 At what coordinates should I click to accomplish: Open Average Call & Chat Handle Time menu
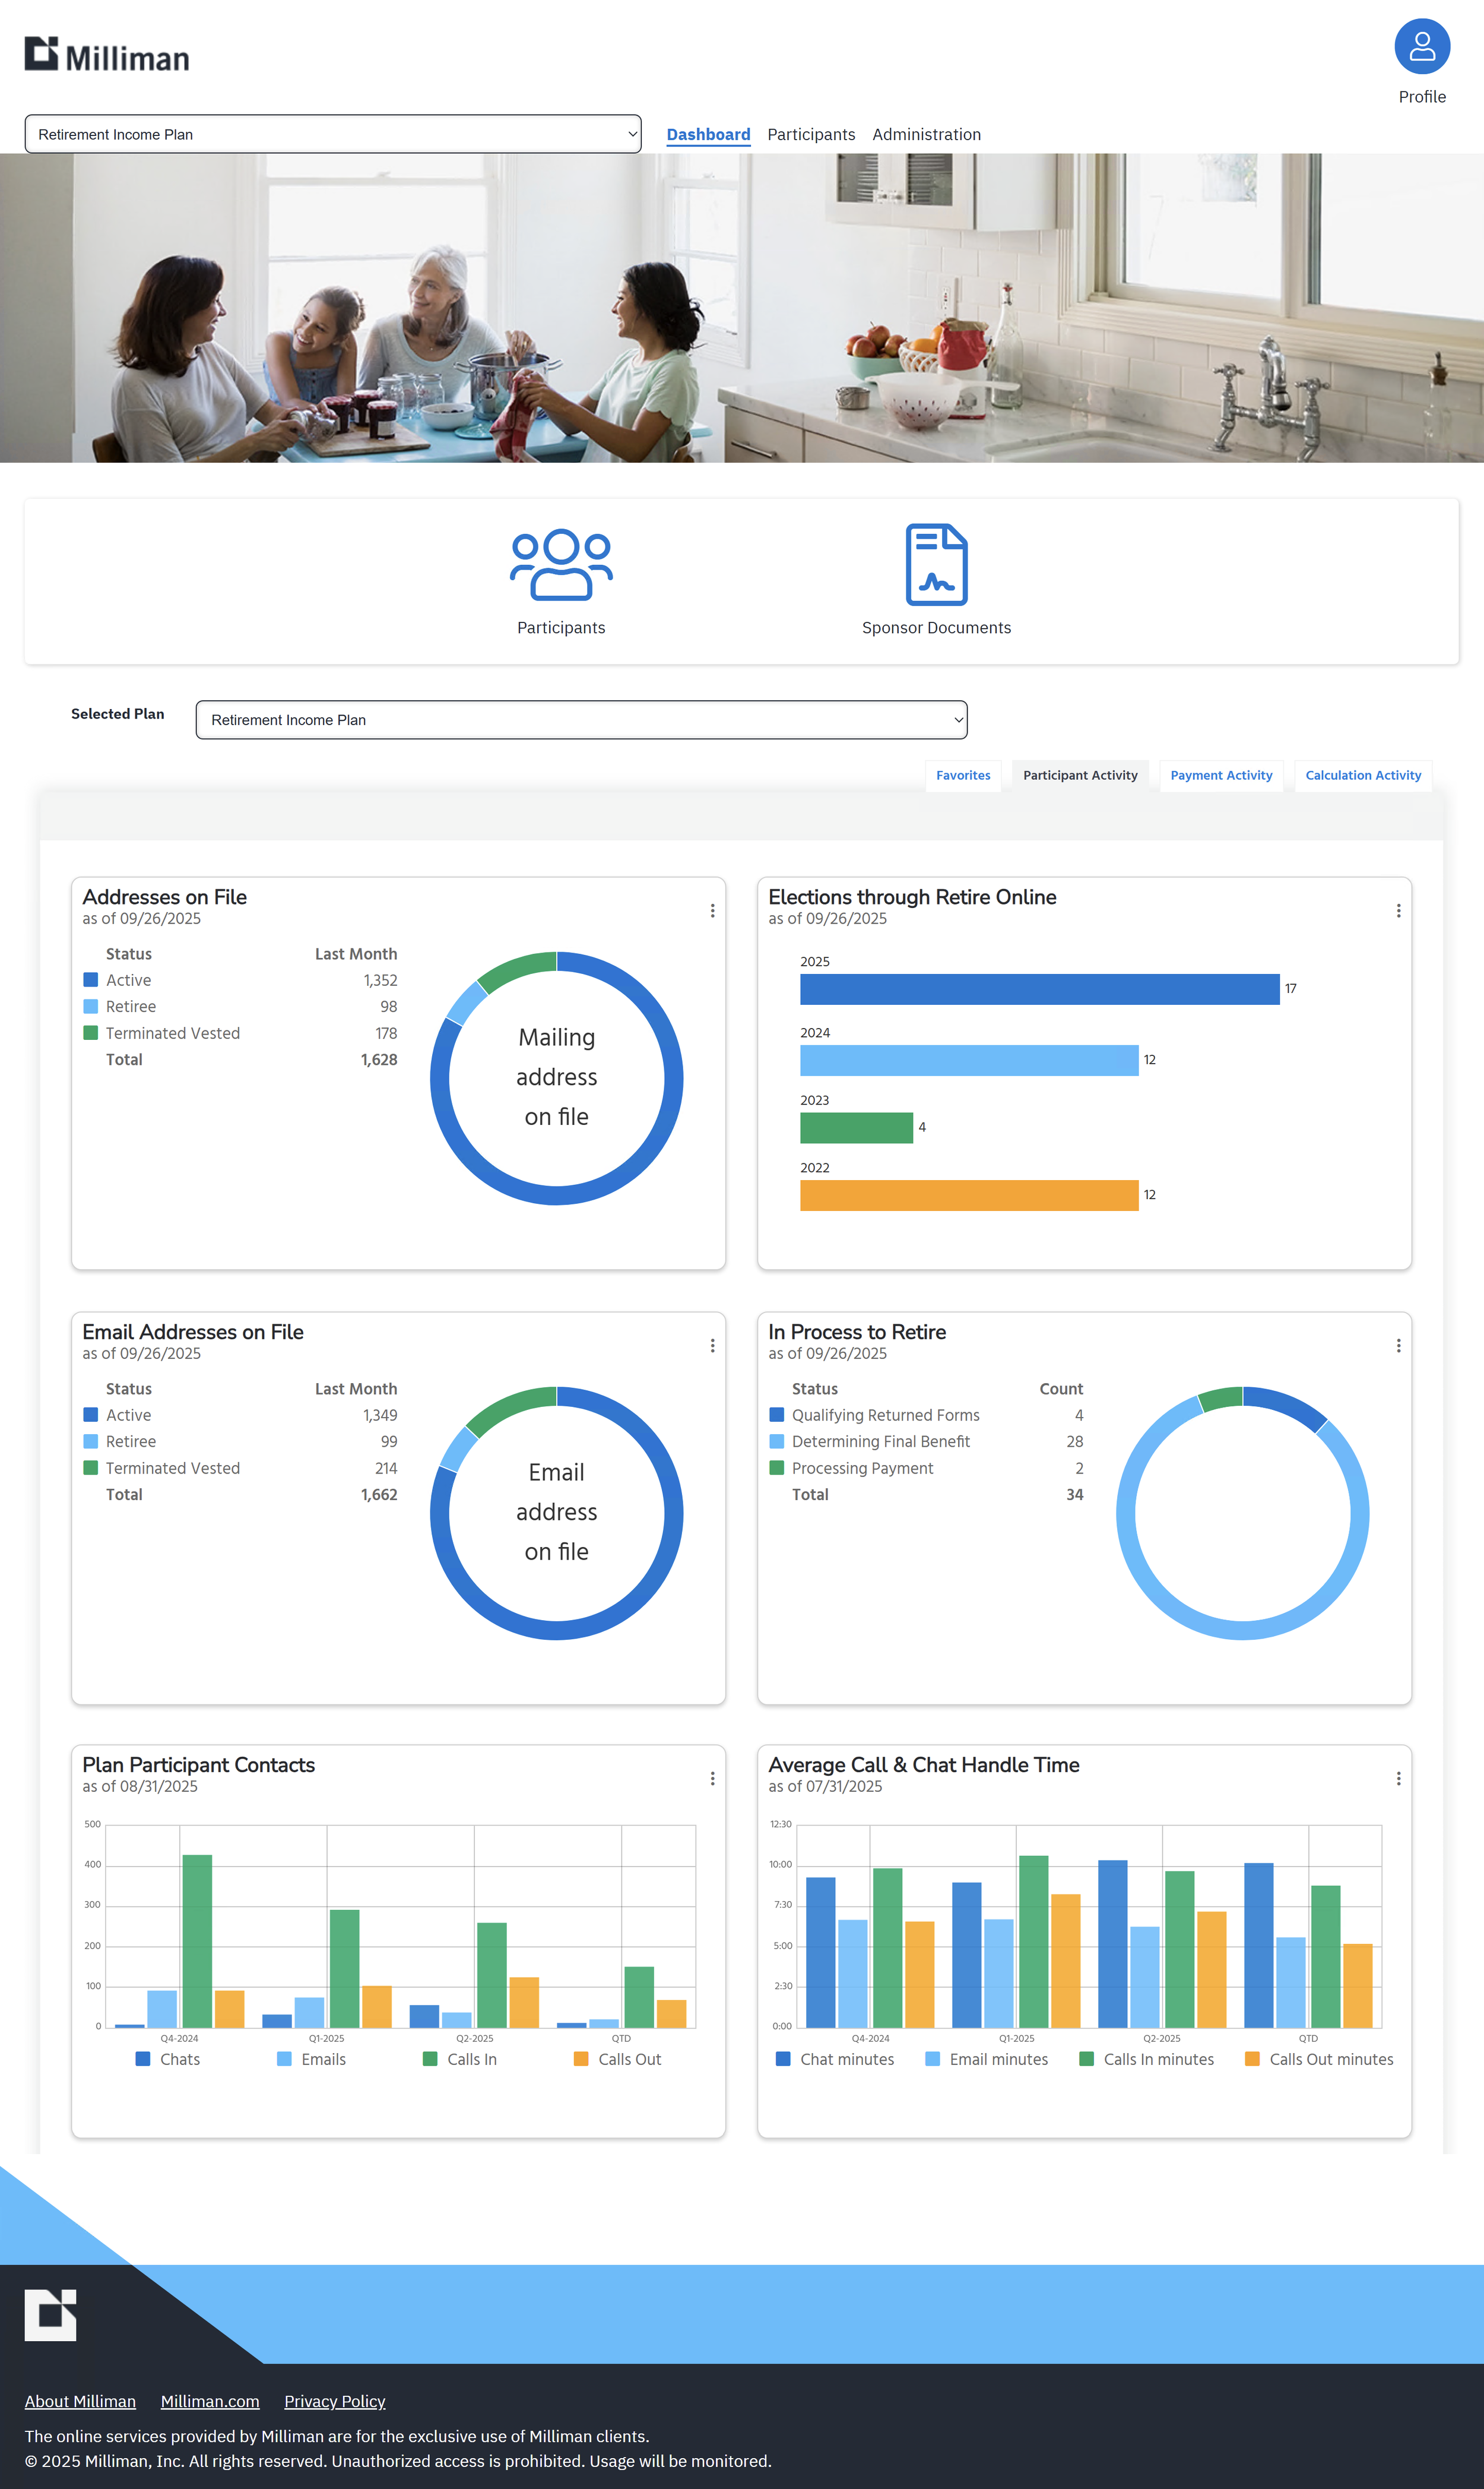coord(1398,1779)
